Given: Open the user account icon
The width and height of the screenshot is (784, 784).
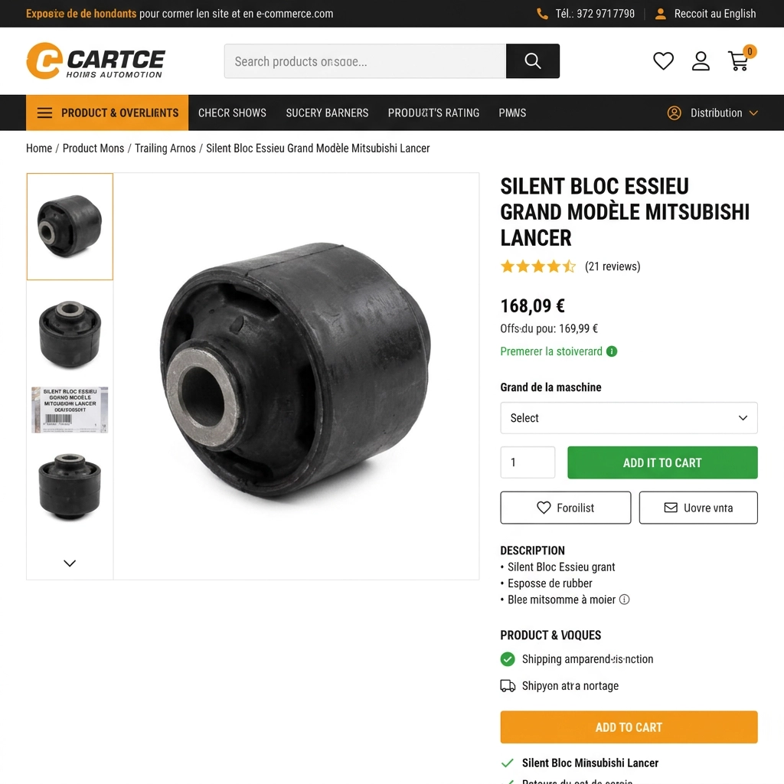Looking at the screenshot, I should (x=701, y=61).
